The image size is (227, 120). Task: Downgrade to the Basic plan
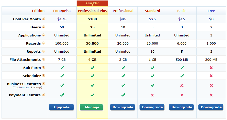pos(182,107)
